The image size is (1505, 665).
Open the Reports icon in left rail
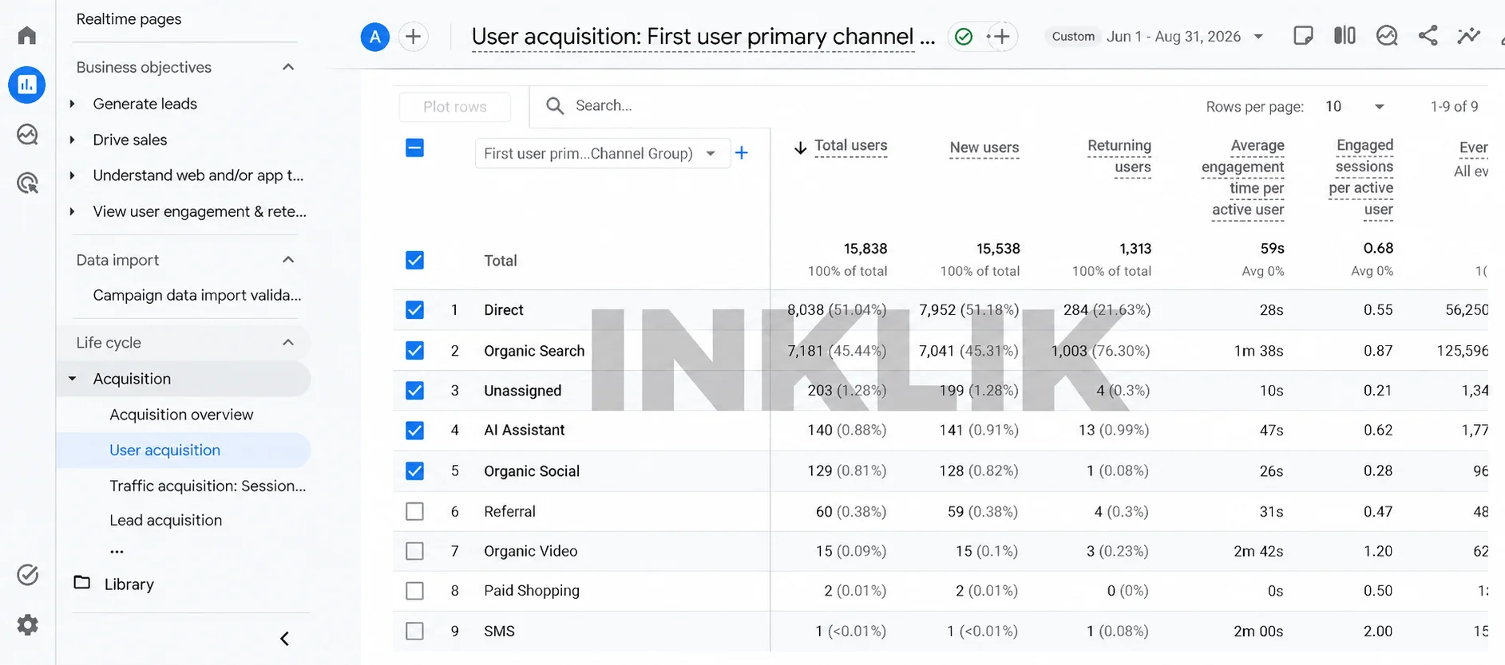[27, 85]
